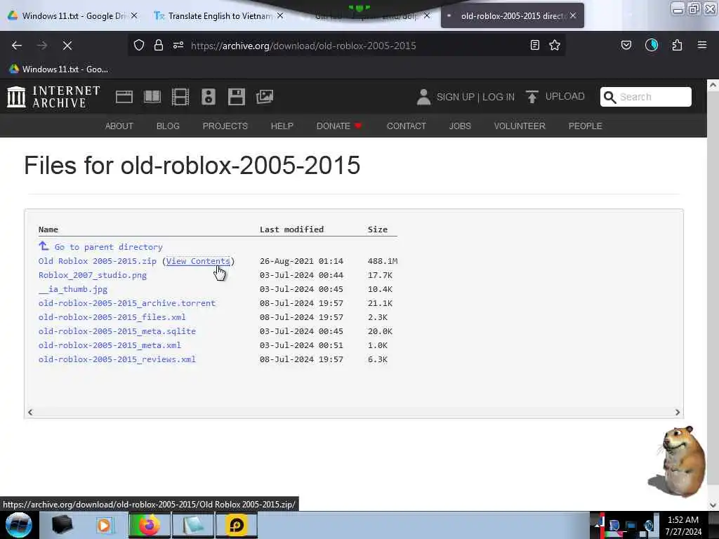719x539 pixels.
Task: Click the blue circular extension icon
Action: point(652,45)
